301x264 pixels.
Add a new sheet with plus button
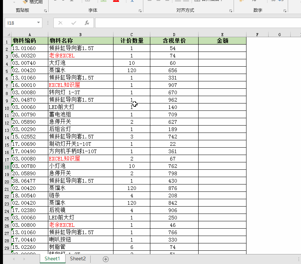[106, 259]
